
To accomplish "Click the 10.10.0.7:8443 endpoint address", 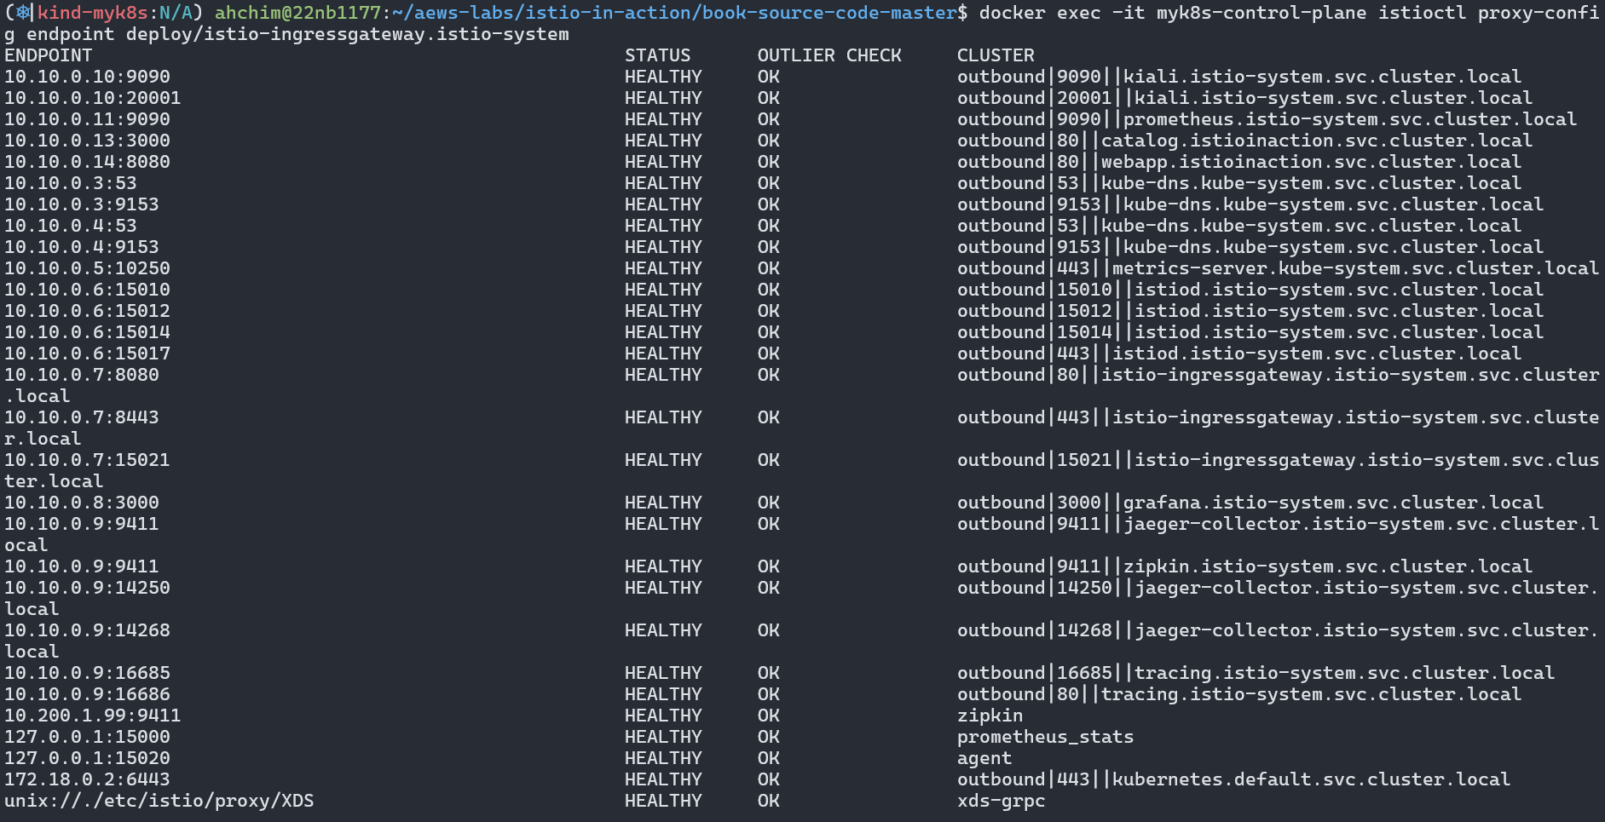I will [82, 417].
